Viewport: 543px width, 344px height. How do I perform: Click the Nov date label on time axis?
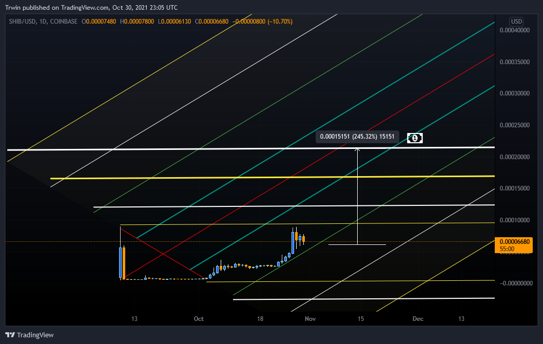coord(311,319)
